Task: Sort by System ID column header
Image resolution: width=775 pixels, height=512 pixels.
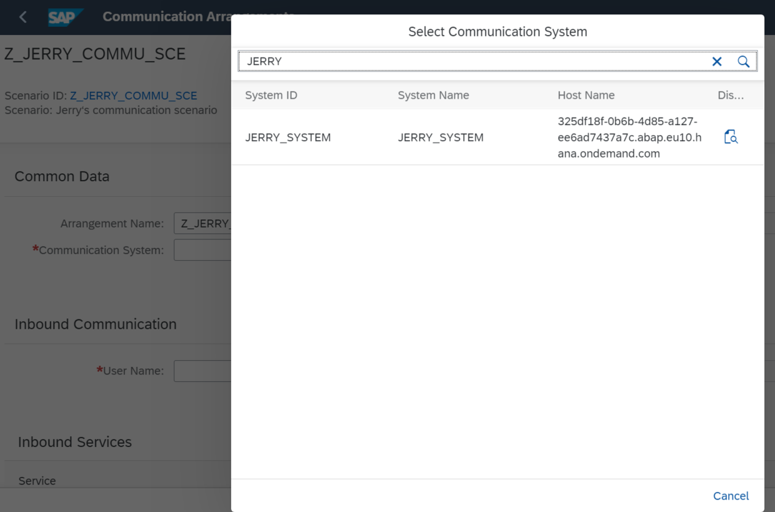Action: click(x=271, y=95)
